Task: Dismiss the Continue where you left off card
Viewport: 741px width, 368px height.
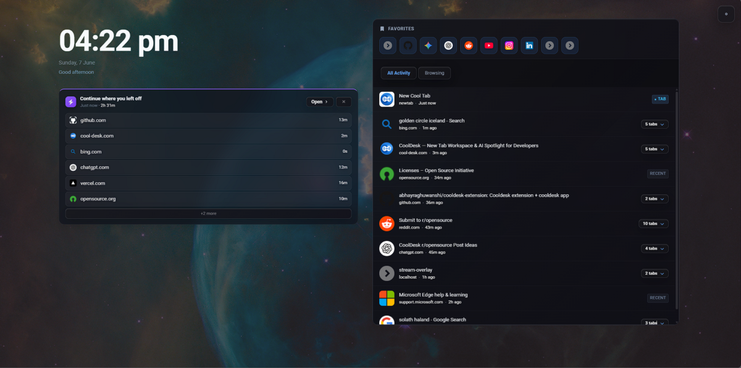Action: pyautogui.click(x=344, y=102)
